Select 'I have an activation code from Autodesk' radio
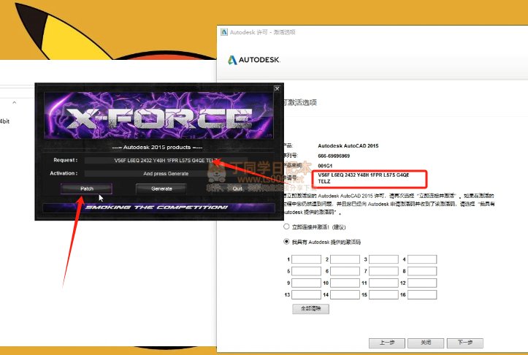Image resolution: width=528 pixels, height=355 pixels. click(x=286, y=242)
